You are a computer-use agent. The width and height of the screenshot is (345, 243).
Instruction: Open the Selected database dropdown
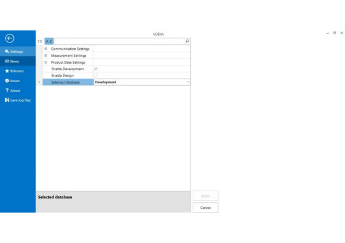[x=187, y=82]
